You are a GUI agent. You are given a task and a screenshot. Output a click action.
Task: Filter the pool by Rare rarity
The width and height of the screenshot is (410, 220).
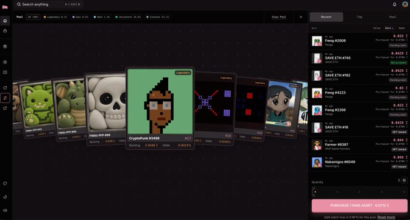click(x=102, y=17)
